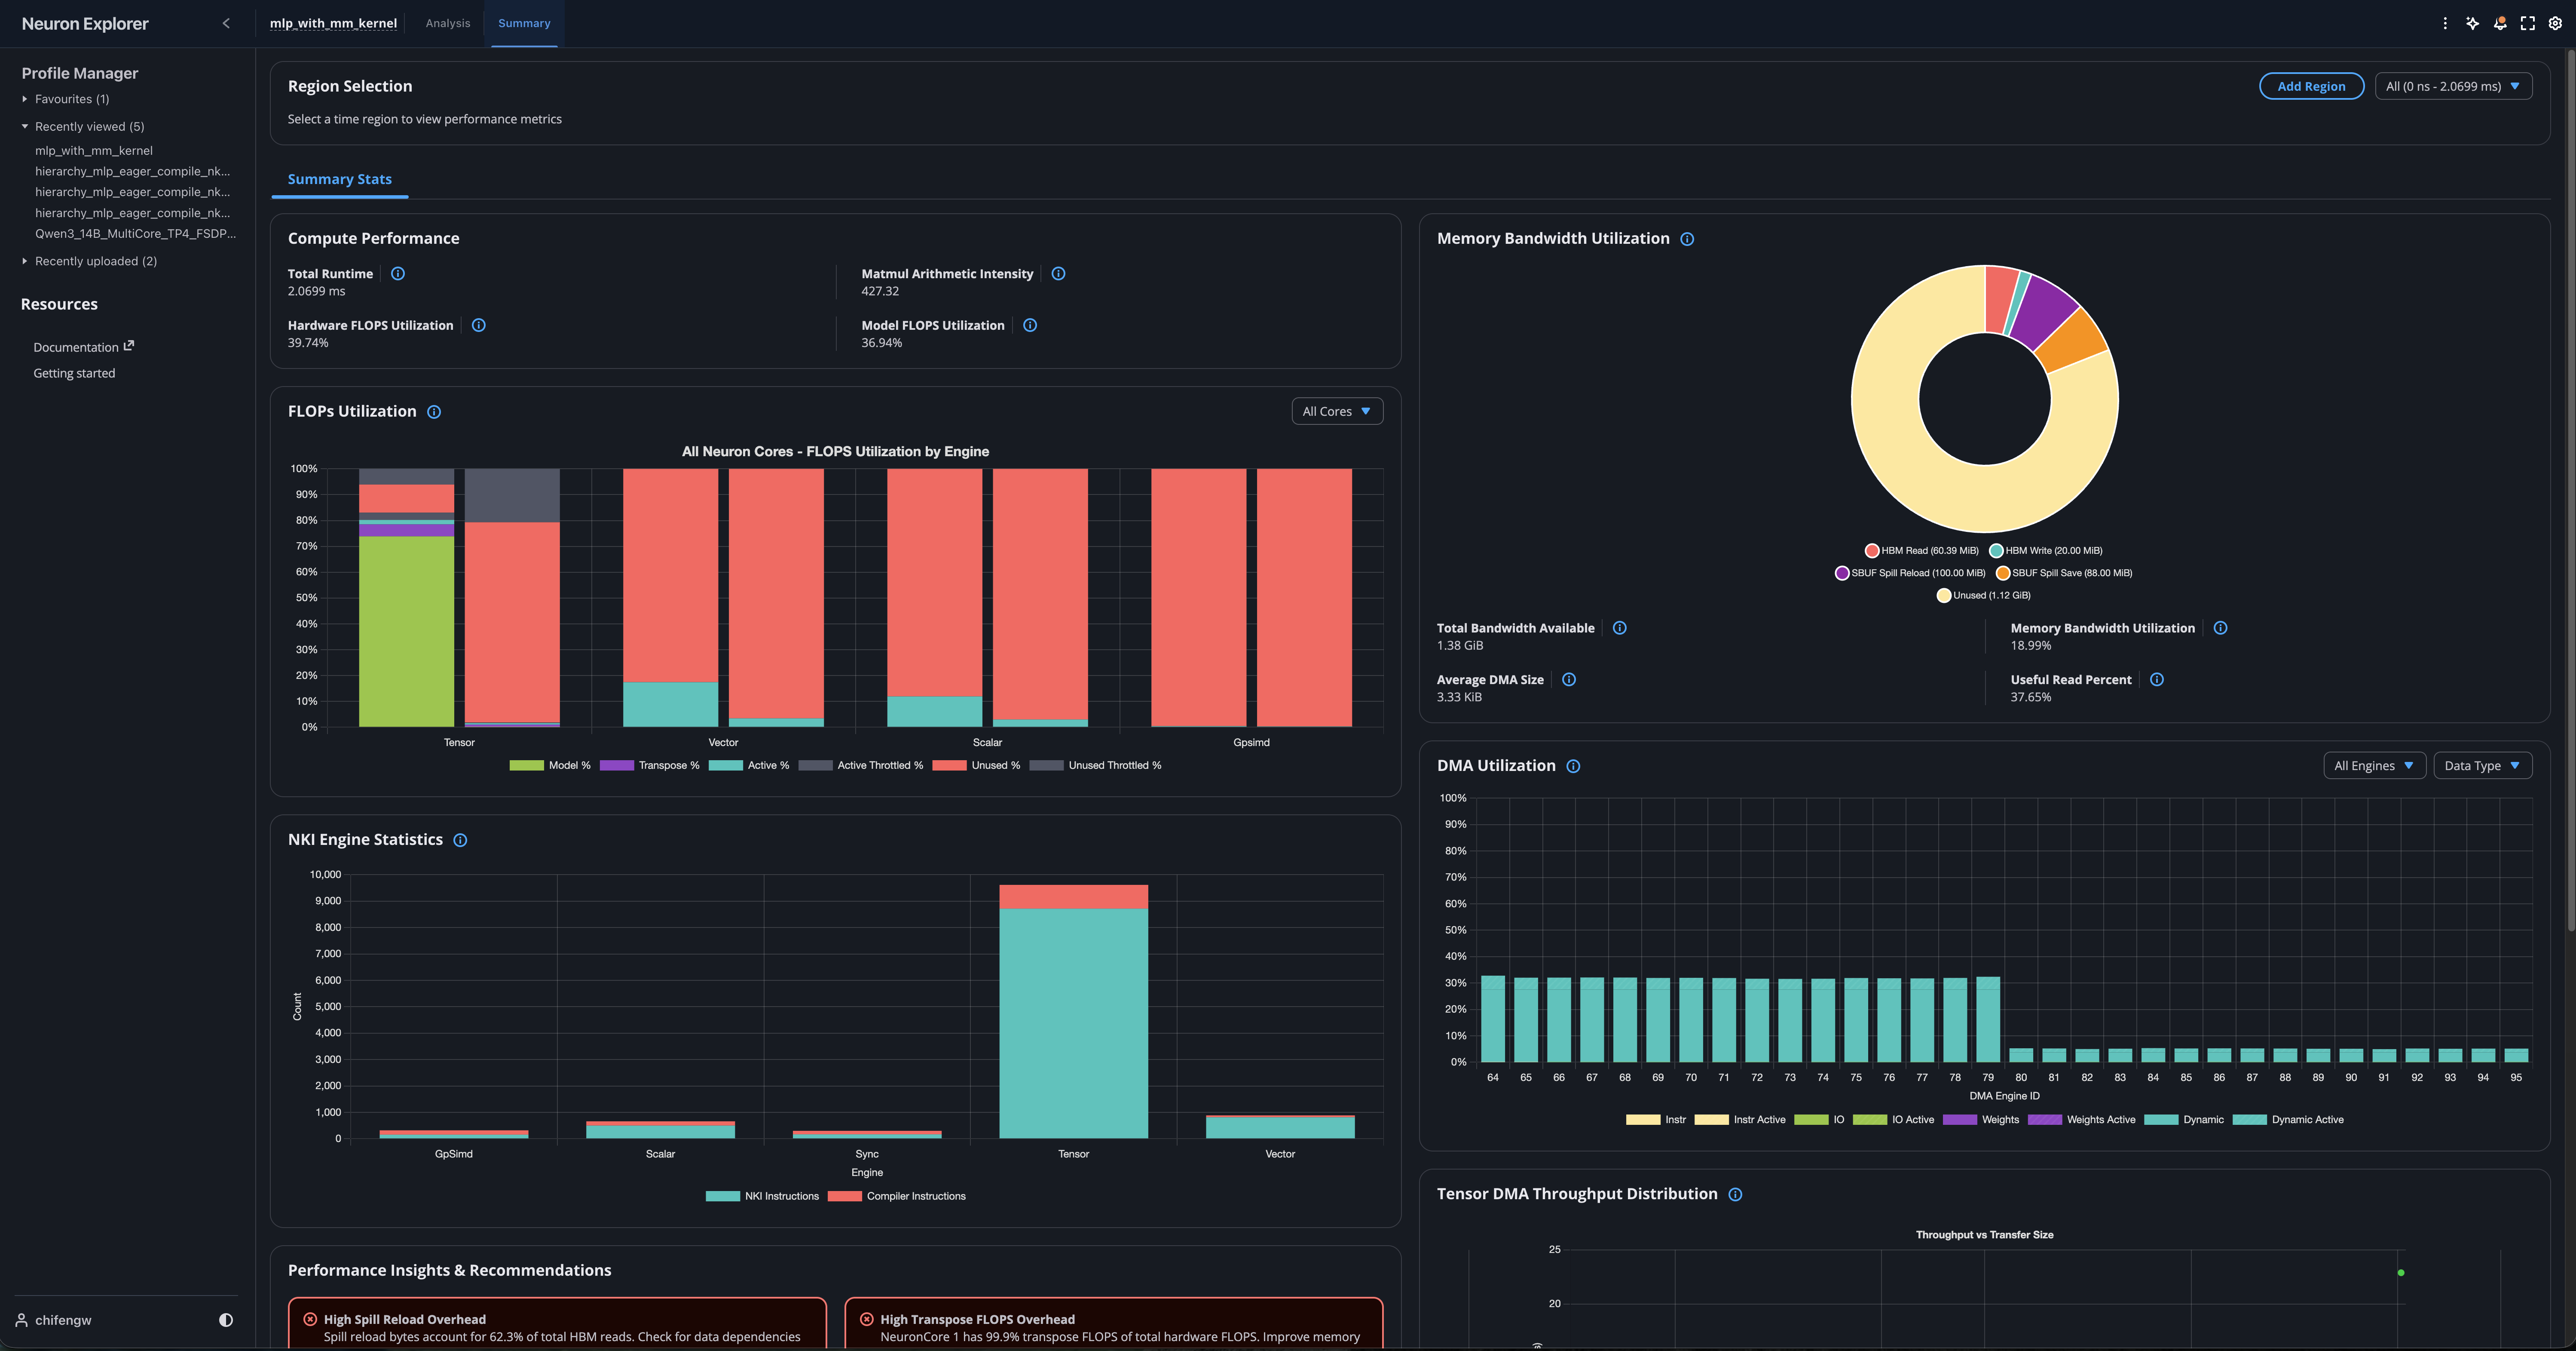Open the Data Type dropdown
This screenshot has width=2576, height=1351.
[x=2482, y=765]
